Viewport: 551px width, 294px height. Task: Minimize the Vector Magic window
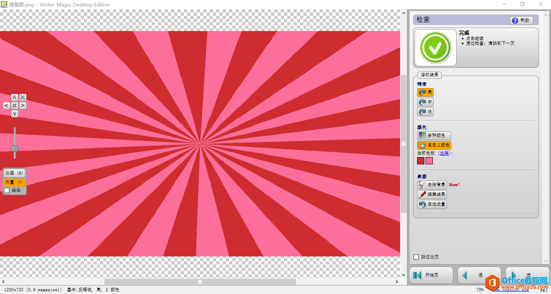pos(504,4)
